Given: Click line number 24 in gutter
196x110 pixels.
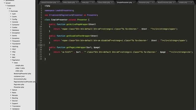Looking at the screenshot, I should point(41,59).
